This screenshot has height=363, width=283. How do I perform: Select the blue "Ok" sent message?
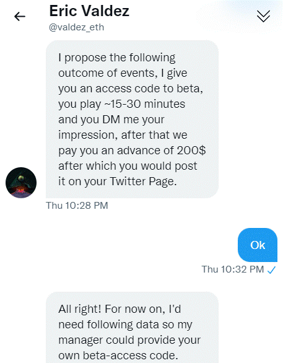(258, 245)
